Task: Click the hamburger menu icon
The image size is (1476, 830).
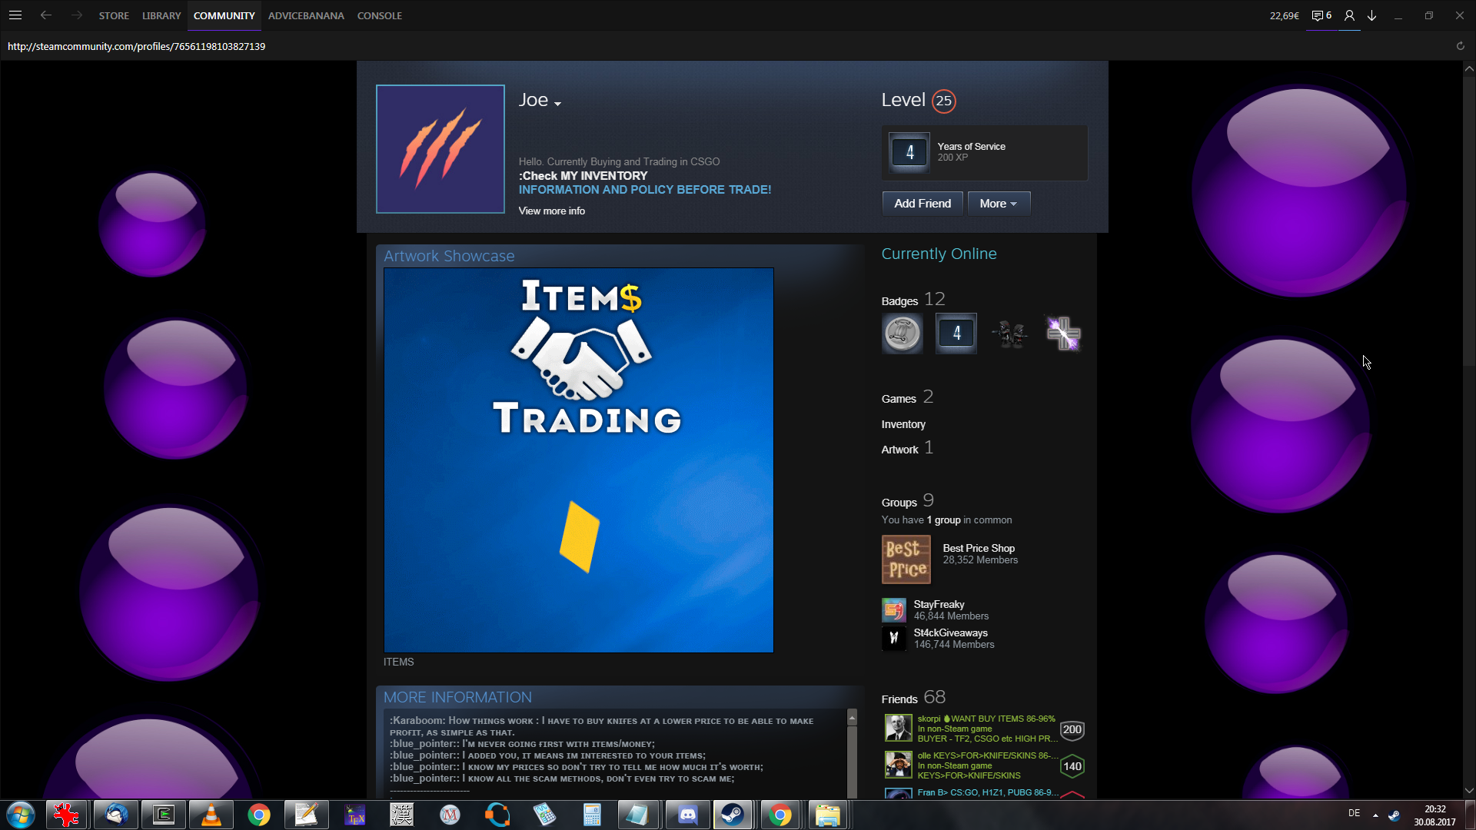Action: [x=15, y=15]
